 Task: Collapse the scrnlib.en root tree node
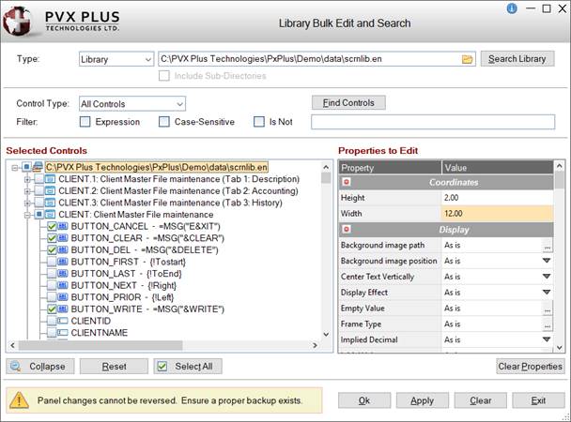tap(15, 168)
